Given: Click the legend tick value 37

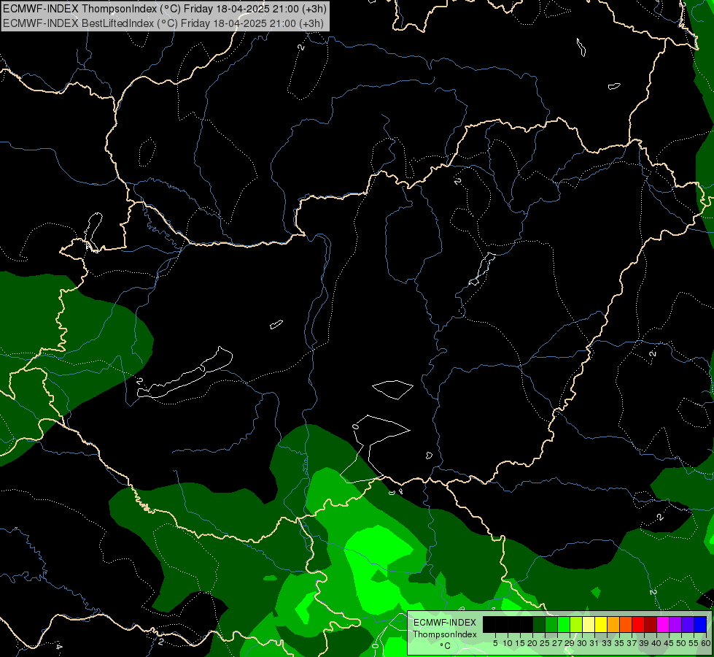Looking at the screenshot, I should coord(632,643).
